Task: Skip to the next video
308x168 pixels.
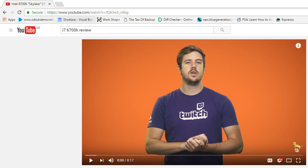Action: 102,160
